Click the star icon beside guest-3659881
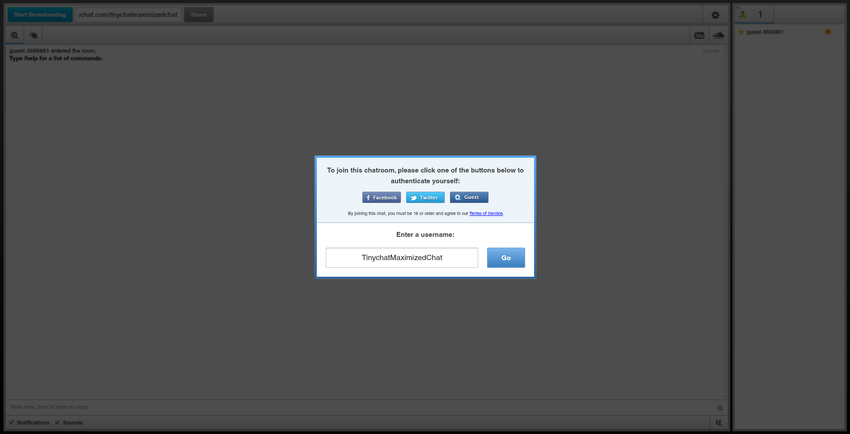850x434 pixels. tap(741, 32)
